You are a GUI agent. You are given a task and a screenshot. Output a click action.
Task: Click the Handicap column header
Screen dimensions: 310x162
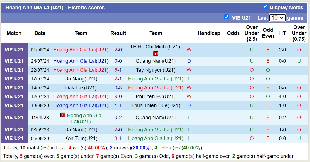(x=209, y=33)
